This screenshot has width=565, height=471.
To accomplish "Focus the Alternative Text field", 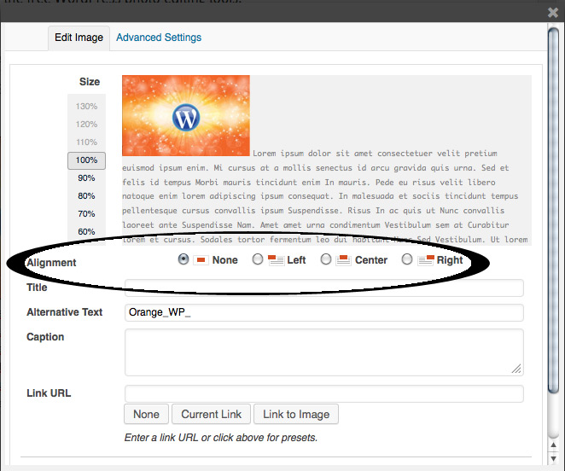I will tap(323, 312).
